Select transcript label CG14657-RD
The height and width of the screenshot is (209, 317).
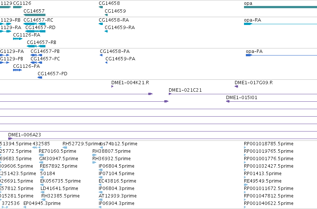[40, 28]
